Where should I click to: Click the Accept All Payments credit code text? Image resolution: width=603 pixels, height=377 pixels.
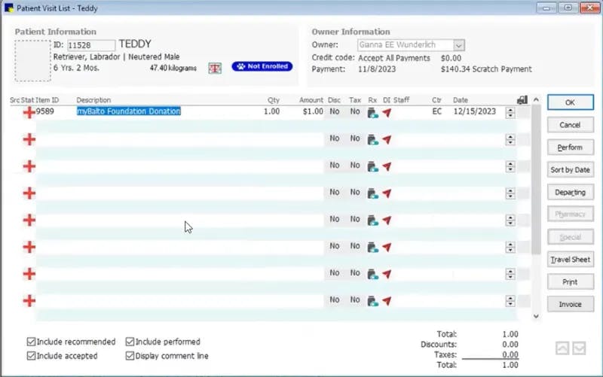pos(394,58)
